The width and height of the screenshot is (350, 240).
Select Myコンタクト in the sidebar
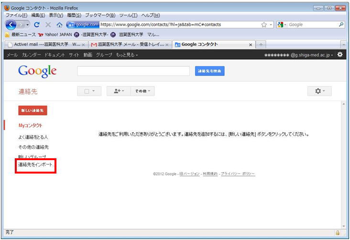30,125
